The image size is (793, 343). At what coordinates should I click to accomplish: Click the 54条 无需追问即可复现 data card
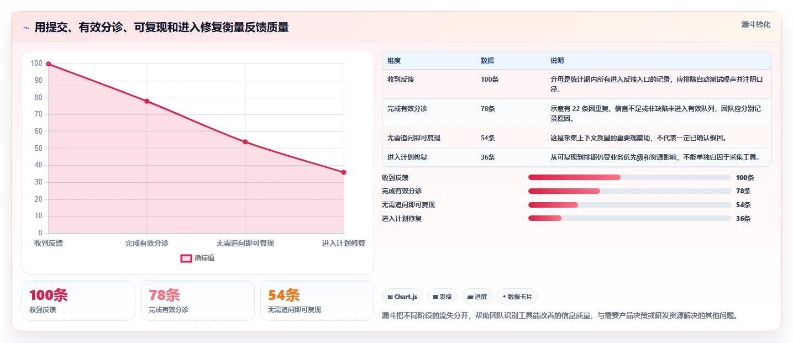click(x=317, y=300)
